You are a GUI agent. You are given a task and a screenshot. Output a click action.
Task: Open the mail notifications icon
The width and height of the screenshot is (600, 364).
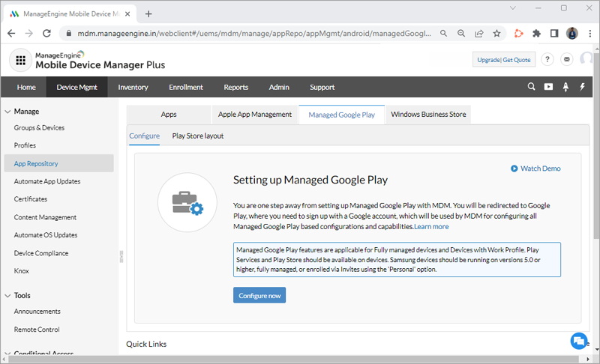[x=567, y=60]
